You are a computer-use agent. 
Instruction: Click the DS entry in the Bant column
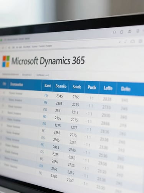(x=42, y=152)
